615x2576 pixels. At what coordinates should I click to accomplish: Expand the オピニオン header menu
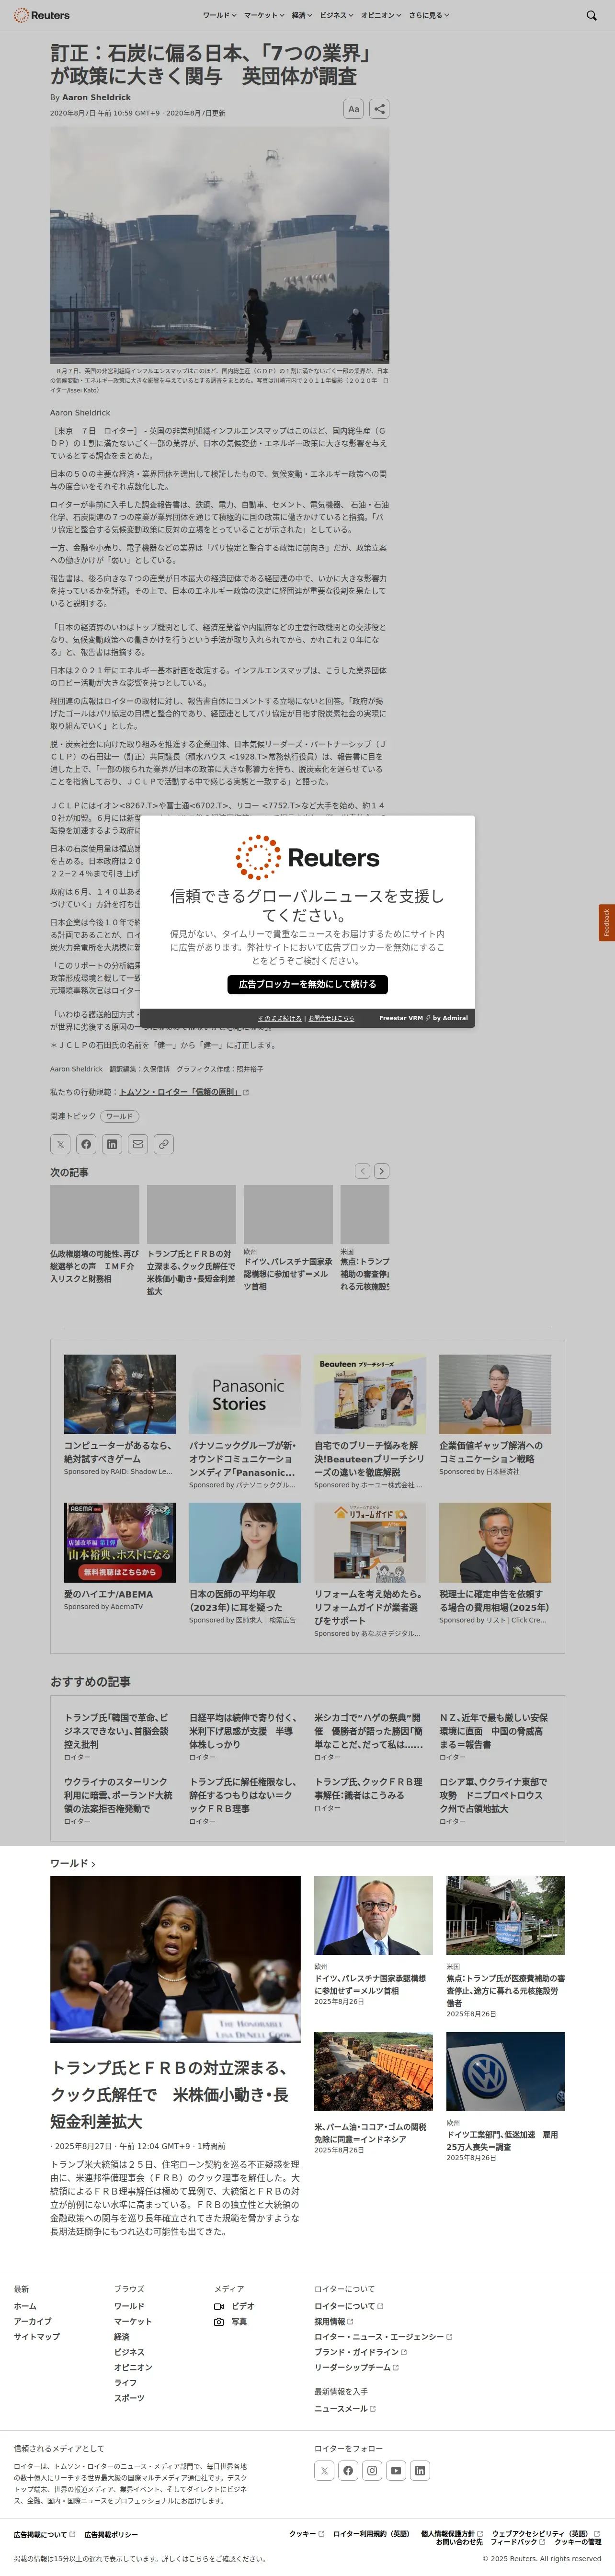click(381, 16)
